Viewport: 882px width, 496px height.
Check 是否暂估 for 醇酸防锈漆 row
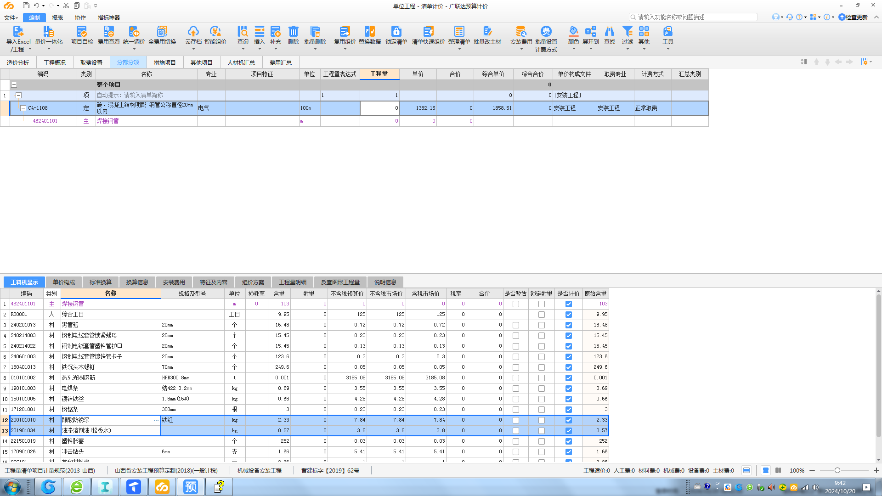click(x=516, y=420)
